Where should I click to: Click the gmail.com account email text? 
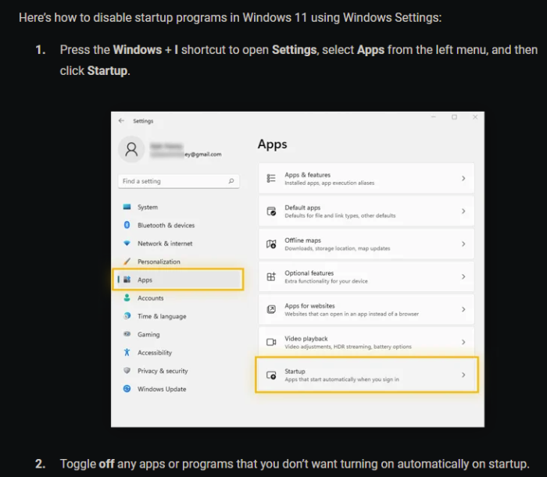[202, 154]
